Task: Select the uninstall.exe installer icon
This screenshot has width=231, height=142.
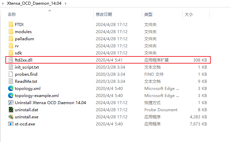Action: (x=11, y=117)
